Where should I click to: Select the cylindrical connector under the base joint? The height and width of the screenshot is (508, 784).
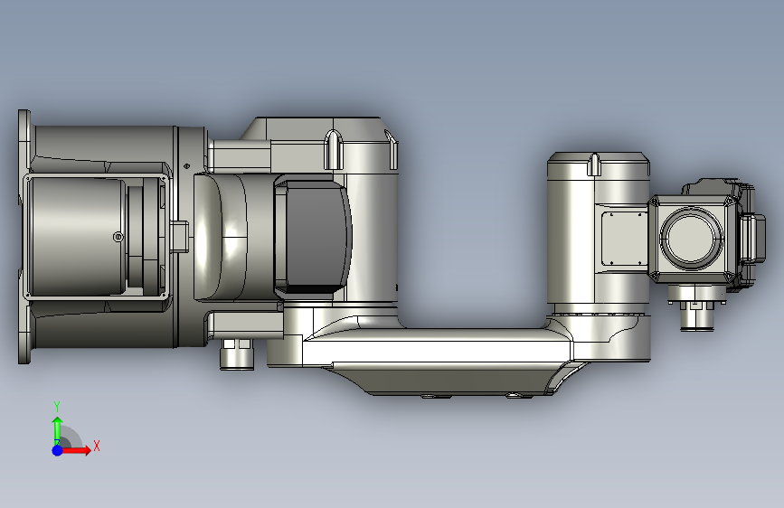(x=237, y=354)
